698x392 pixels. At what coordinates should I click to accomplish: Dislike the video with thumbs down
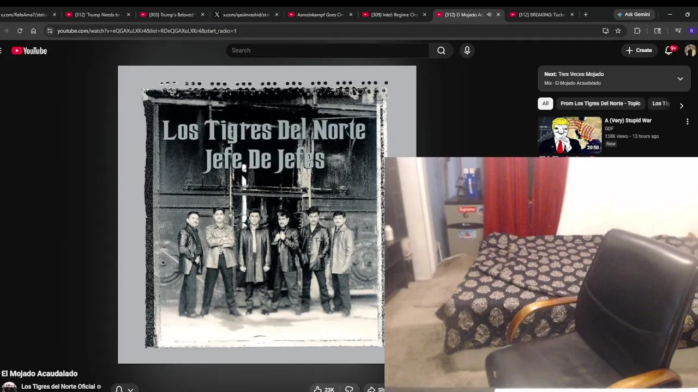pyautogui.click(x=349, y=389)
